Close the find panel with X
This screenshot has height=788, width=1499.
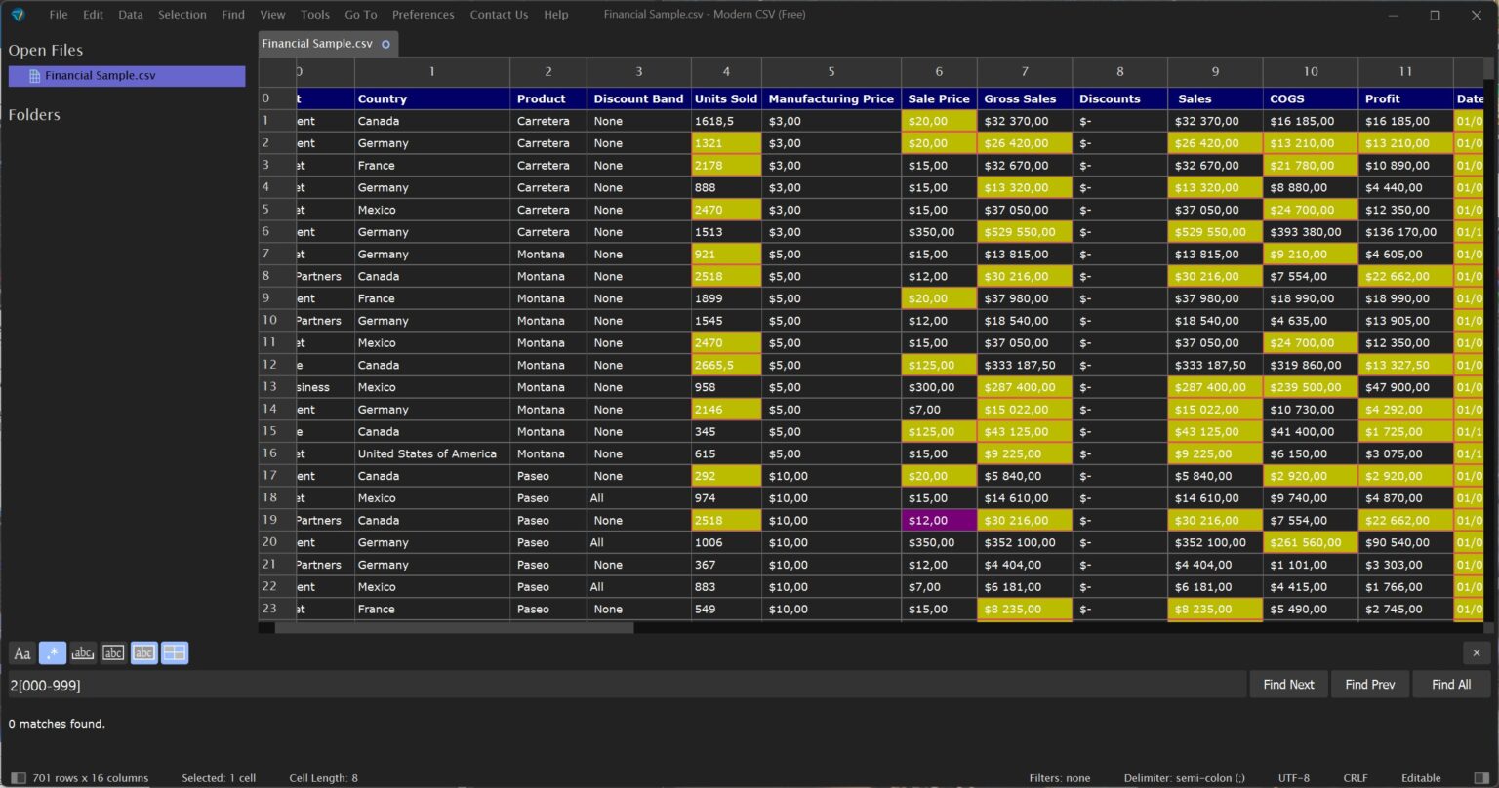tap(1476, 653)
